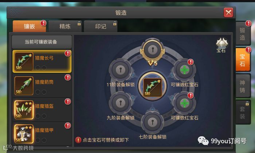
Task: Choose 猎魔长弓 in equipment list
Action: pyautogui.click(x=42, y=61)
